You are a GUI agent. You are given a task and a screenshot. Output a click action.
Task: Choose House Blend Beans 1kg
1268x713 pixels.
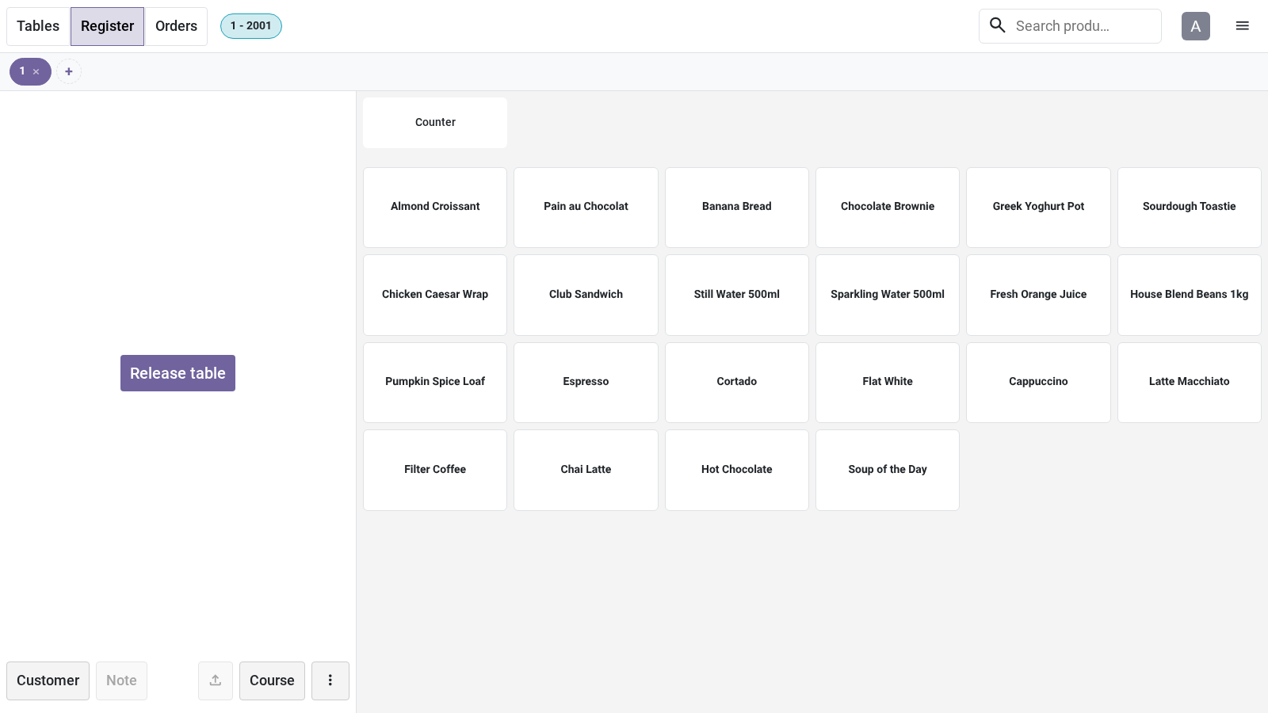[1190, 295]
